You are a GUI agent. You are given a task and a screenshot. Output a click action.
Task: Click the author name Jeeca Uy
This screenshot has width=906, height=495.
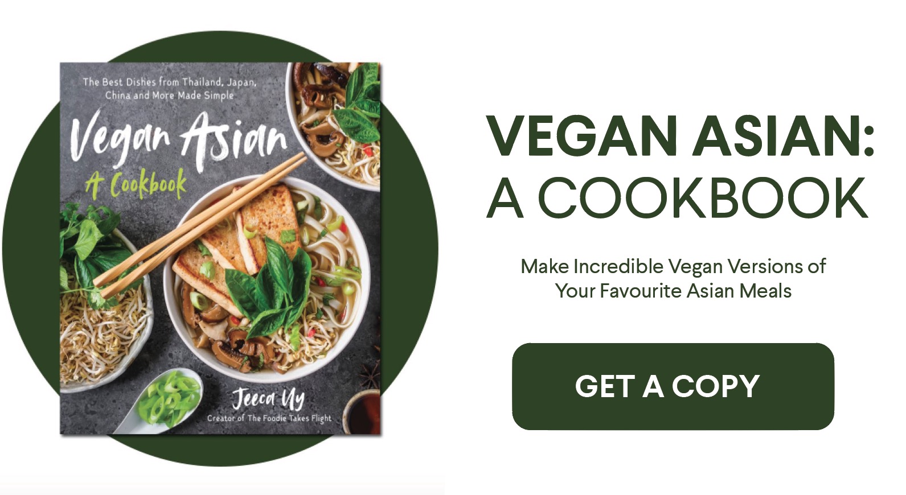(x=268, y=398)
